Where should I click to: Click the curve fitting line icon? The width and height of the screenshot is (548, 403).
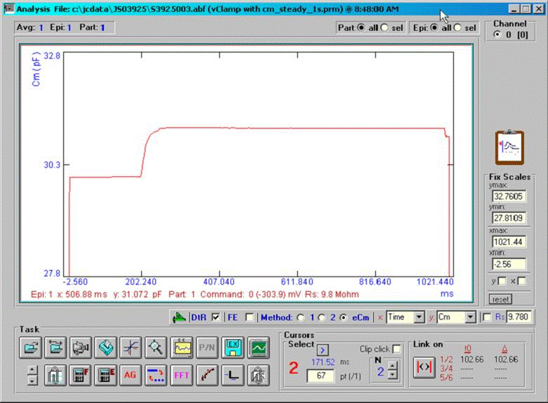207,375
